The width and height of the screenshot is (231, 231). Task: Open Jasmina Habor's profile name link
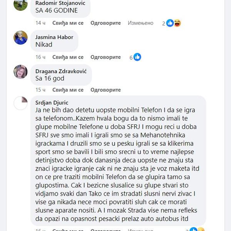[54, 37]
